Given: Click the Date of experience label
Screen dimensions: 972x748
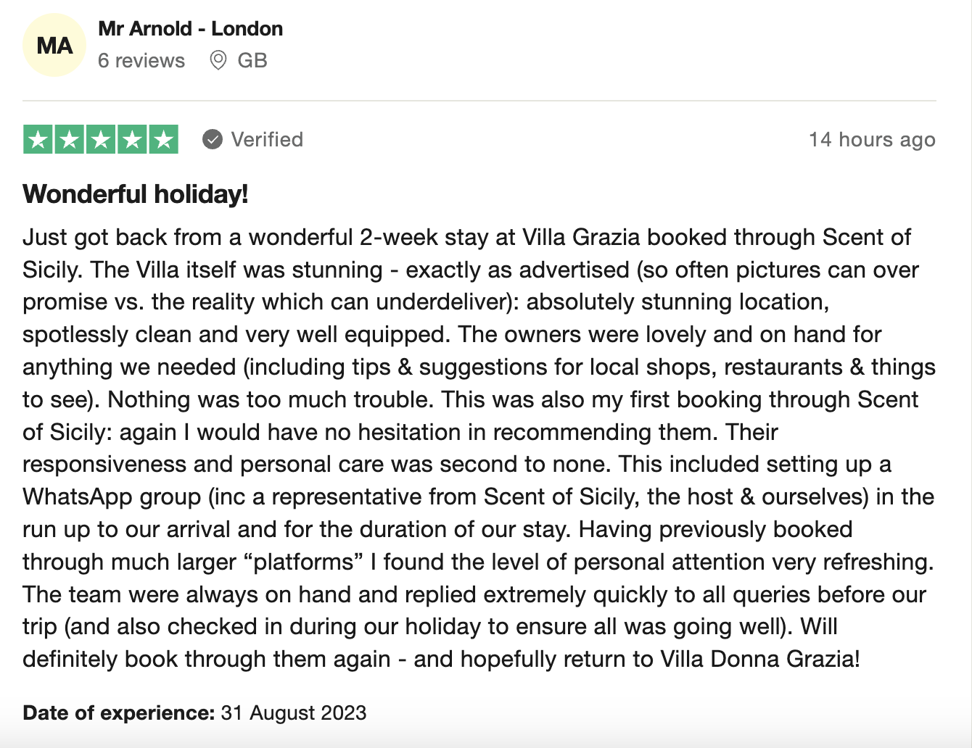Looking at the screenshot, I should [x=119, y=712].
